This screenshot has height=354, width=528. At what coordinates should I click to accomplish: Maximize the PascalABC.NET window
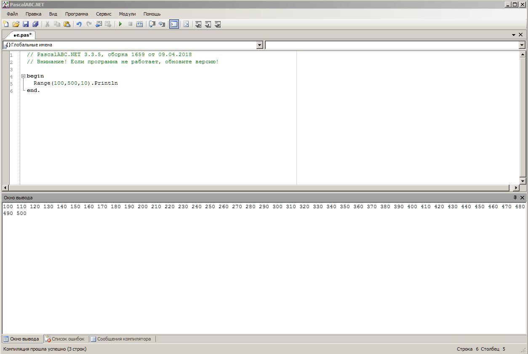[x=514, y=4]
